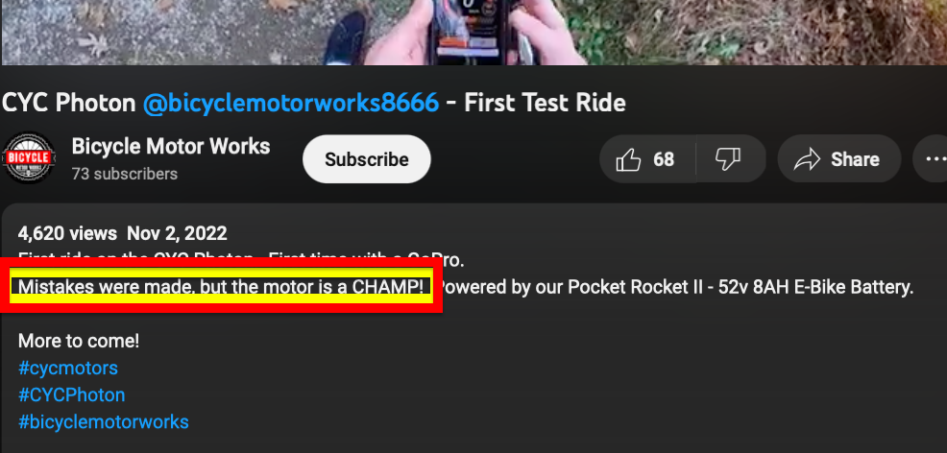The height and width of the screenshot is (453, 947).
Task: Click the video title 'First Test Ride'
Action: pos(545,103)
